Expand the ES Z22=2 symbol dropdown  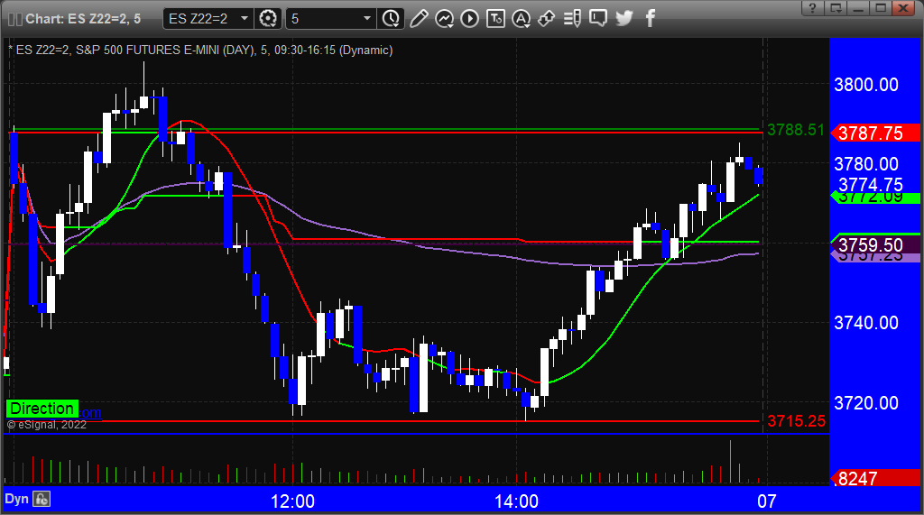244,19
